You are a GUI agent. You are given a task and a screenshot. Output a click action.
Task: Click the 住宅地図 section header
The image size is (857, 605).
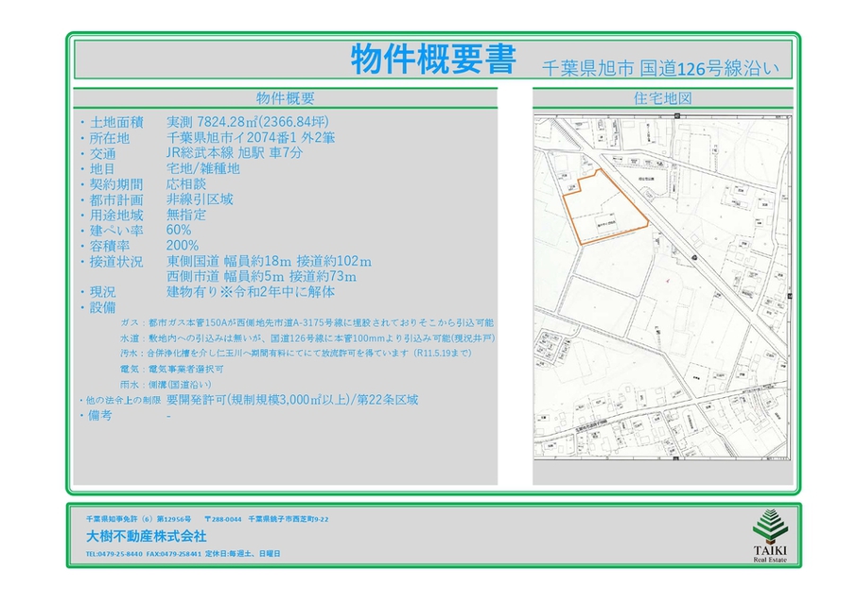pyautogui.click(x=662, y=98)
